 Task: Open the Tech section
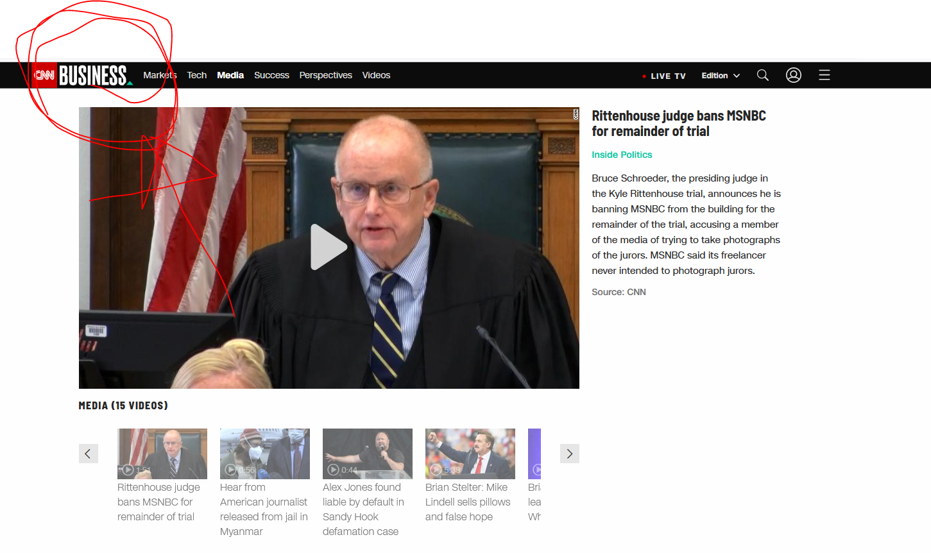pos(197,75)
